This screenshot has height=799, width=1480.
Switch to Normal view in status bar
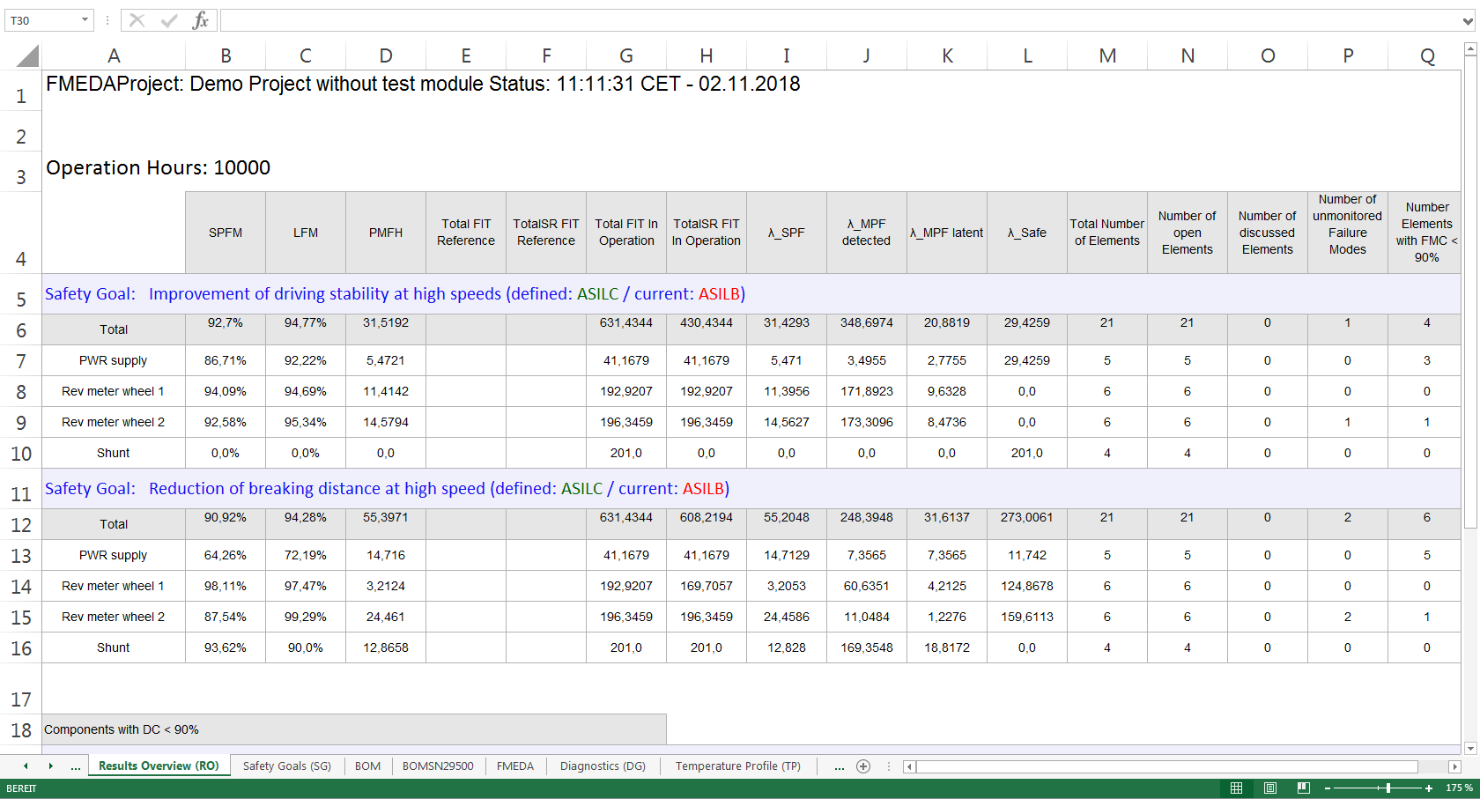point(1236,788)
